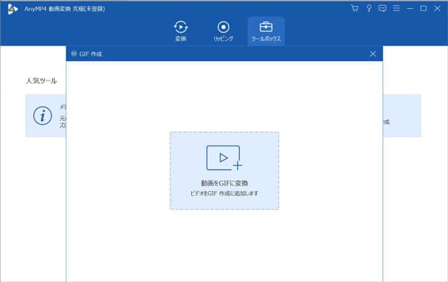Open the hamburger menu in title bar
The image size is (448, 282).
coord(396,8)
